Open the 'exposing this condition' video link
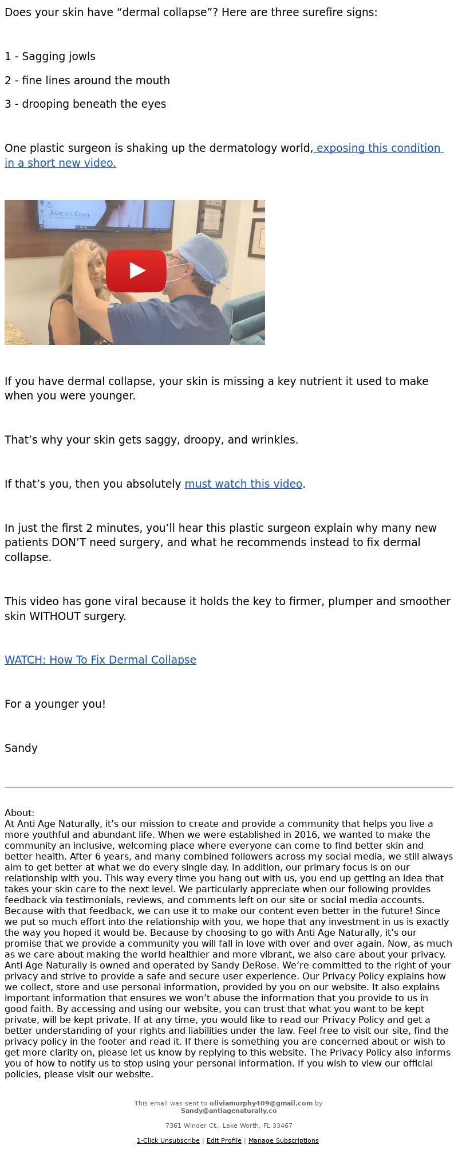The width and height of the screenshot is (458, 1149). [224, 155]
